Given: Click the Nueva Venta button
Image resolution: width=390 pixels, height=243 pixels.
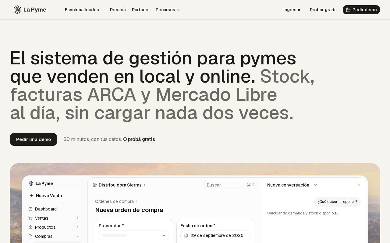Looking at the screenshot, I should click(54, 196).
